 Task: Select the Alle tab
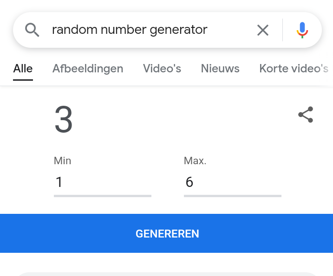tap(23, 69)
